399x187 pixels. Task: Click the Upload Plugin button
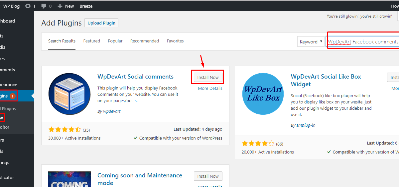click(x=101, y=23)
